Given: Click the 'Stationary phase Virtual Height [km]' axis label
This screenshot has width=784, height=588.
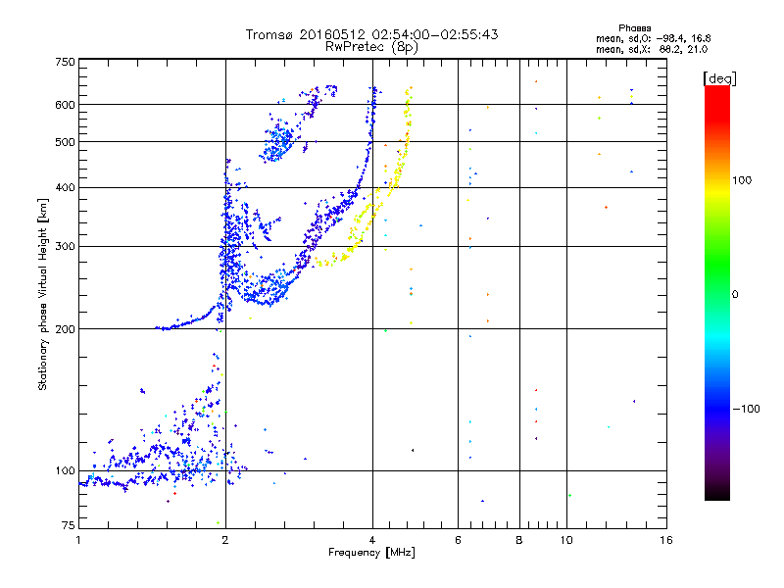Looking at the screenshot, I should click(x=43, y=295).
